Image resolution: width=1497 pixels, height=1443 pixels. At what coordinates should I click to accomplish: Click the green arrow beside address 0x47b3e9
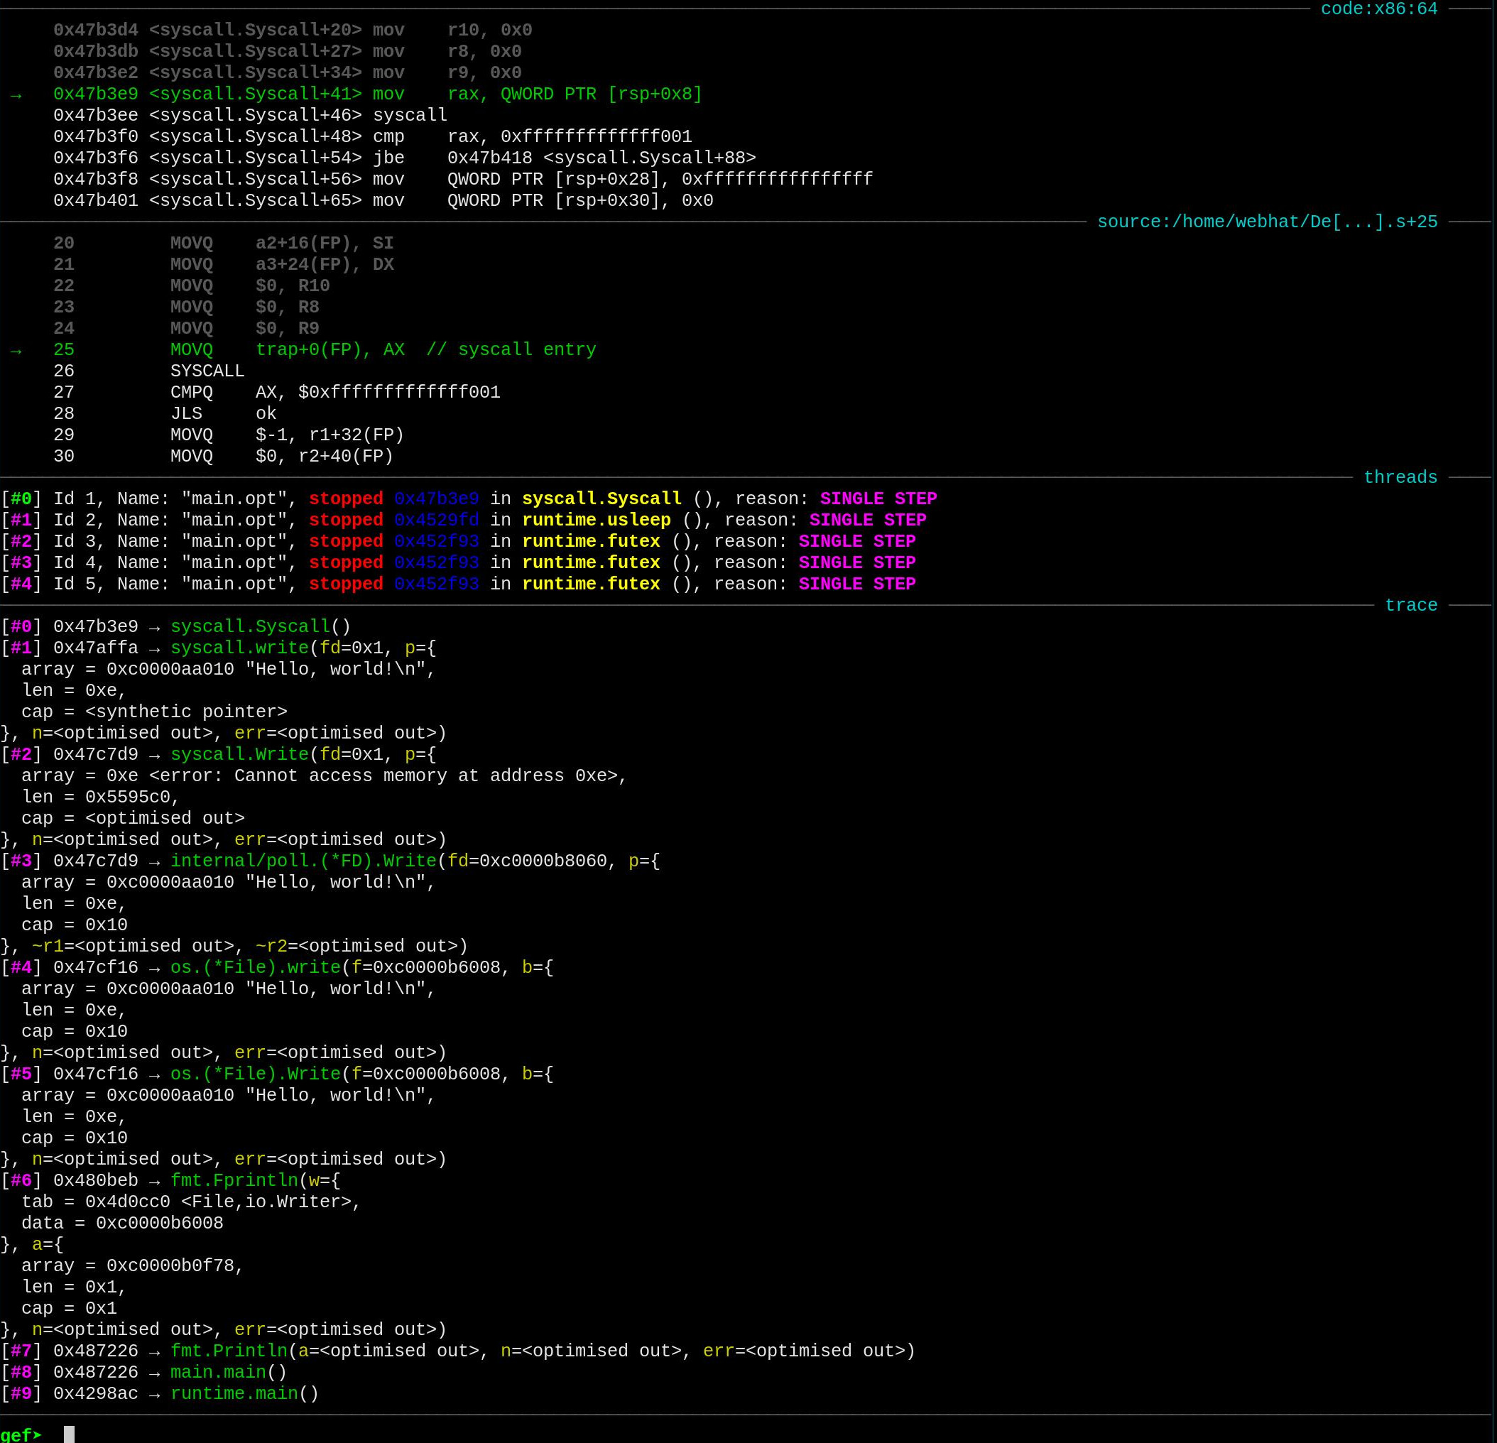[x=16, y=94]
